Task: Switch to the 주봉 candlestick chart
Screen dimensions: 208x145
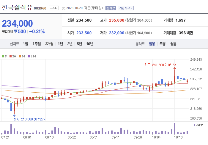Action: 163,44
